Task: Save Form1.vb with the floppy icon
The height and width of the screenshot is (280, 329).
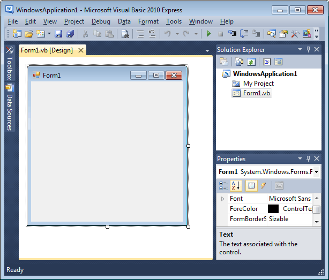Action: [x=58, y=34]
